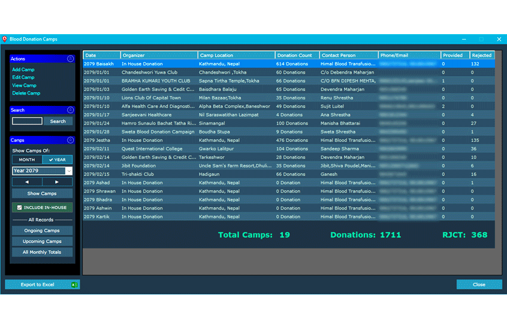
Task: Click the Blood Donation Camps title icon
Action: pos(5,39)
